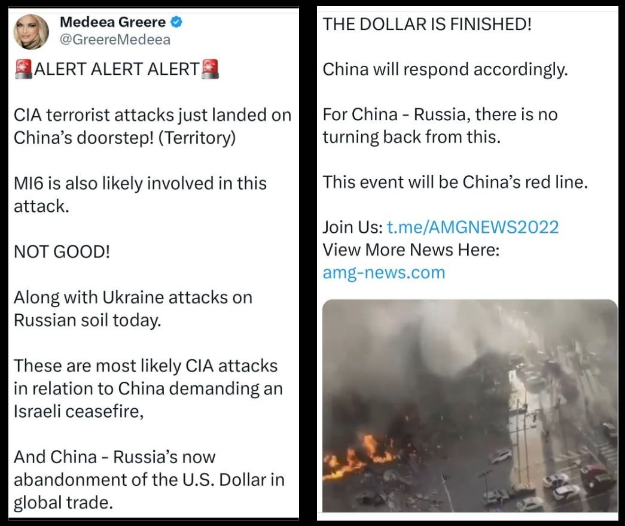Image resolution: width=625 pixels, height=526 pixels.
Task: Click the 'View More News Here:' label
Action: 411,250
